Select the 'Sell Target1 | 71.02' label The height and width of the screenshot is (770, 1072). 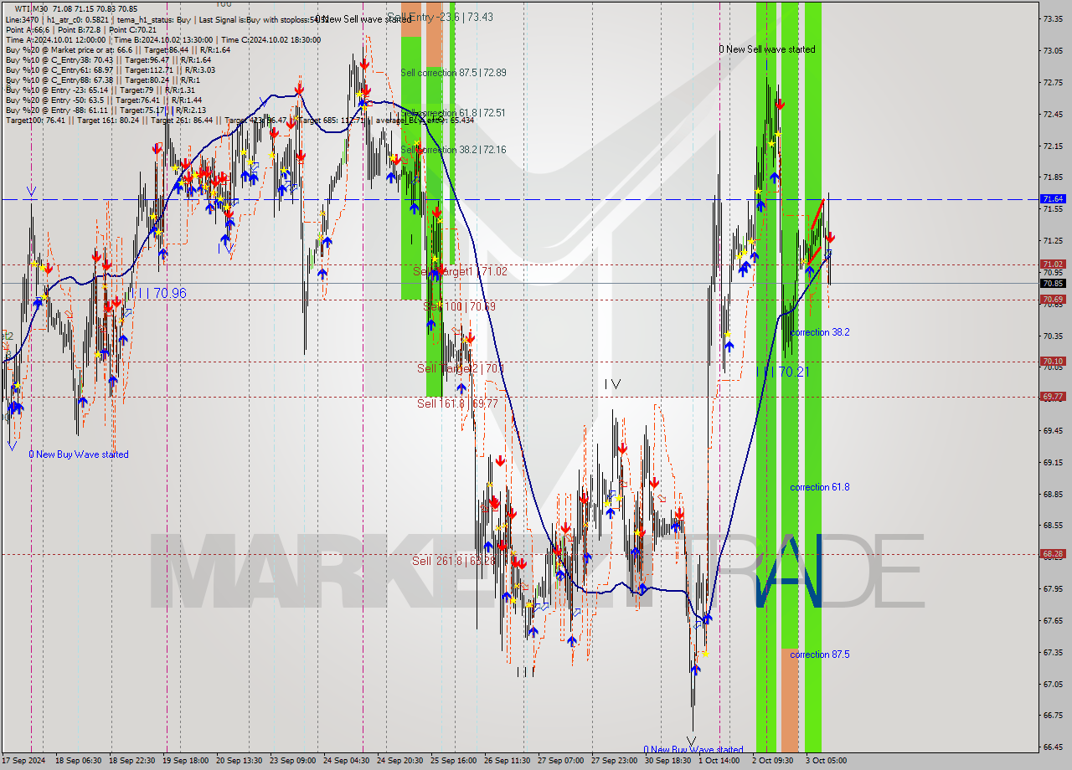click(x=460, y=272)
